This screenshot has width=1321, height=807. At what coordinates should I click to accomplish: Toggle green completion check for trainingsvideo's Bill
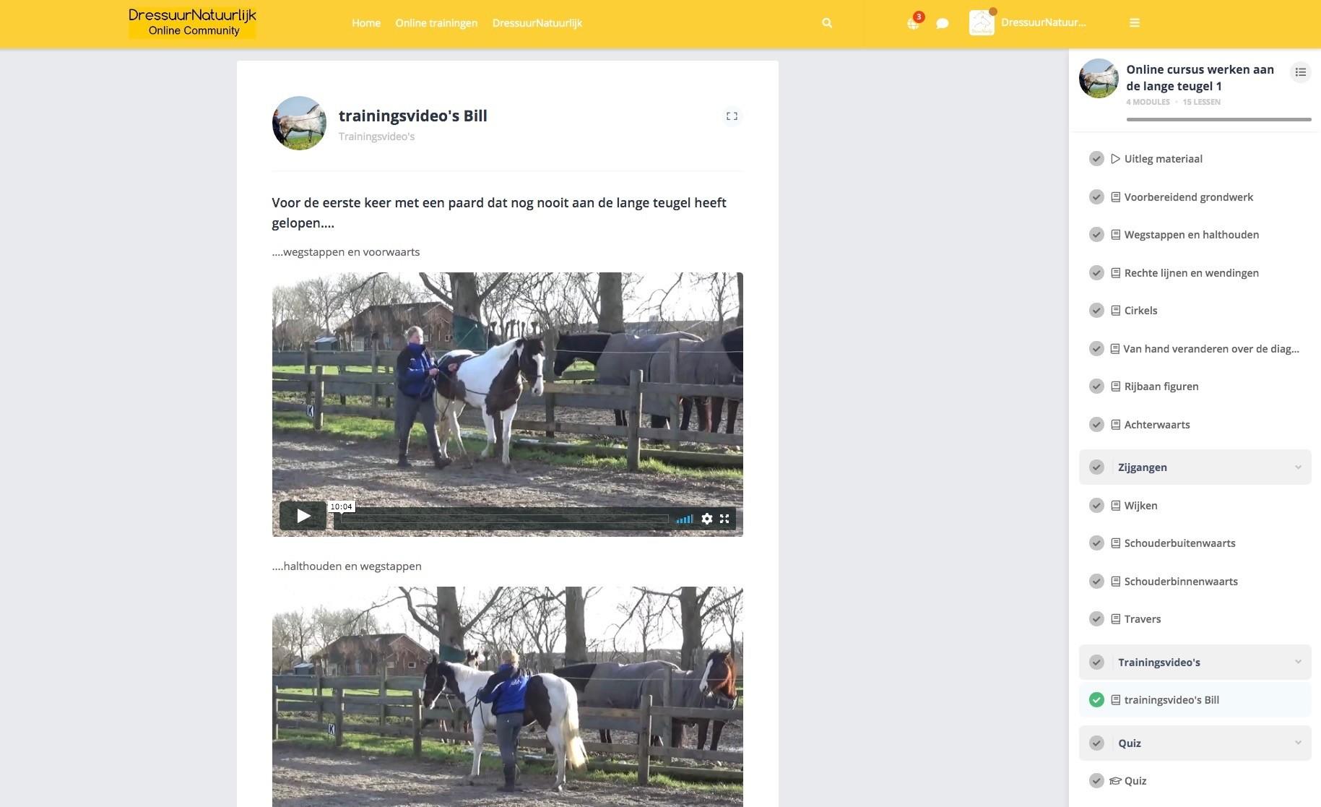[x=1096, y=700]
